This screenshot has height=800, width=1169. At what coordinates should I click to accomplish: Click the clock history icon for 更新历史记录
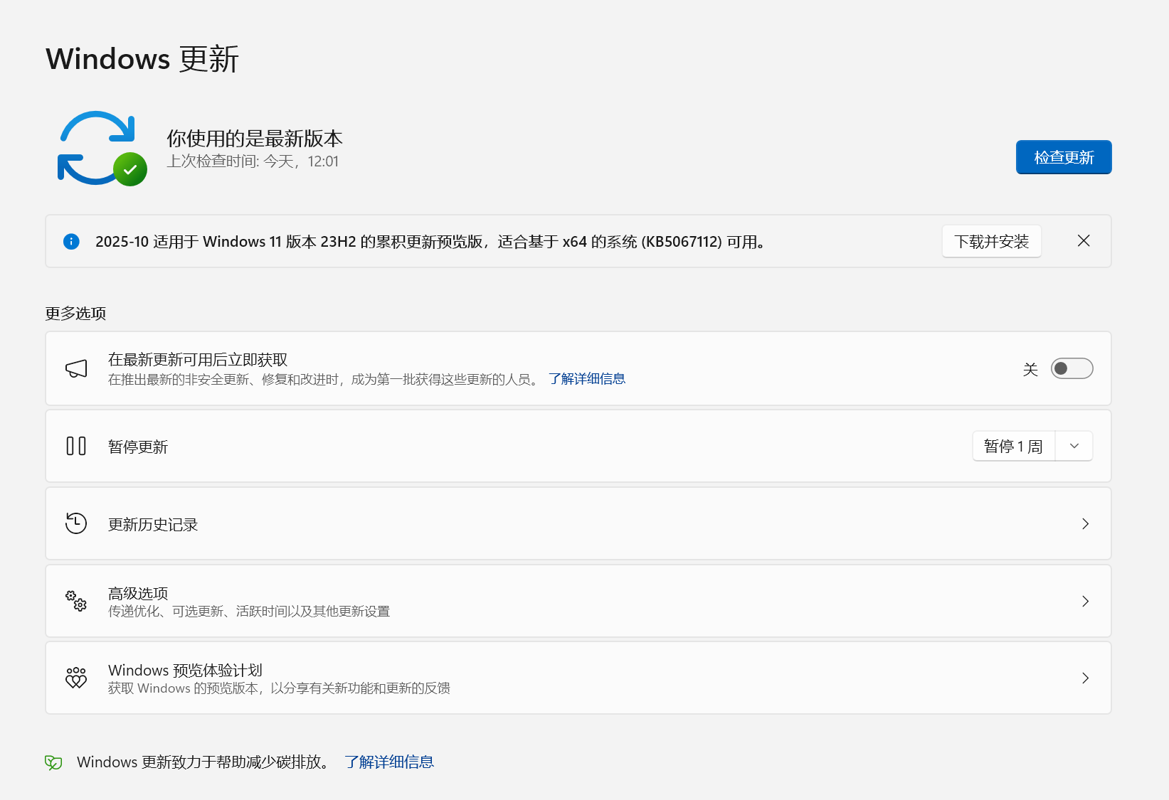pos(76,523)
